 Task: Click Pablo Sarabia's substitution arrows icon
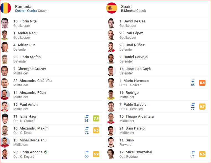193,105
